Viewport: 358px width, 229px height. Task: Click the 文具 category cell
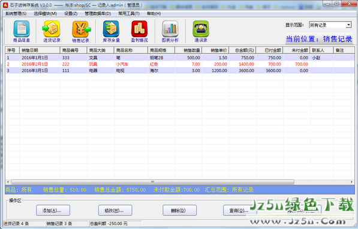[x=101, y=58]
